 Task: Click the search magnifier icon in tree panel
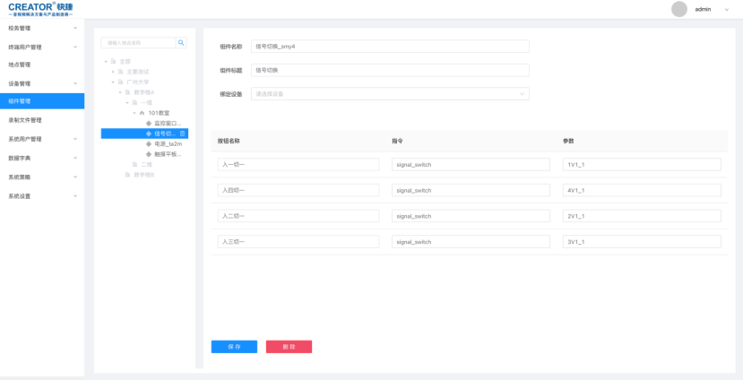(181, 42)
